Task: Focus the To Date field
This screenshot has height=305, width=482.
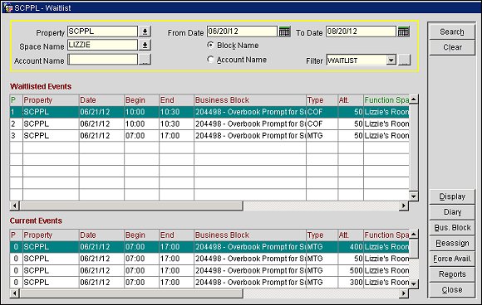Action: click(361, 31)
